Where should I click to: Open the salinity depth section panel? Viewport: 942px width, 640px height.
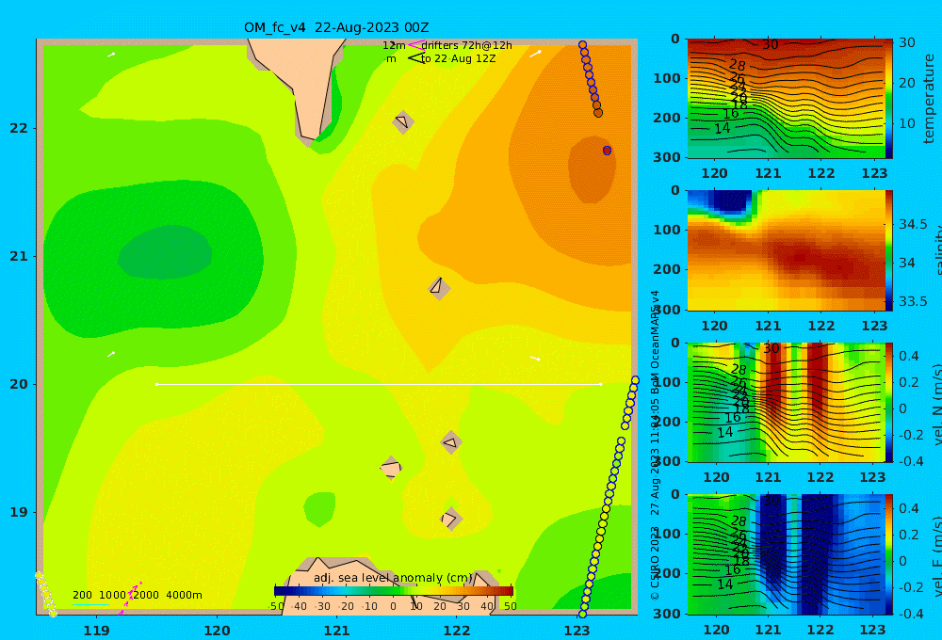[786, 250]
